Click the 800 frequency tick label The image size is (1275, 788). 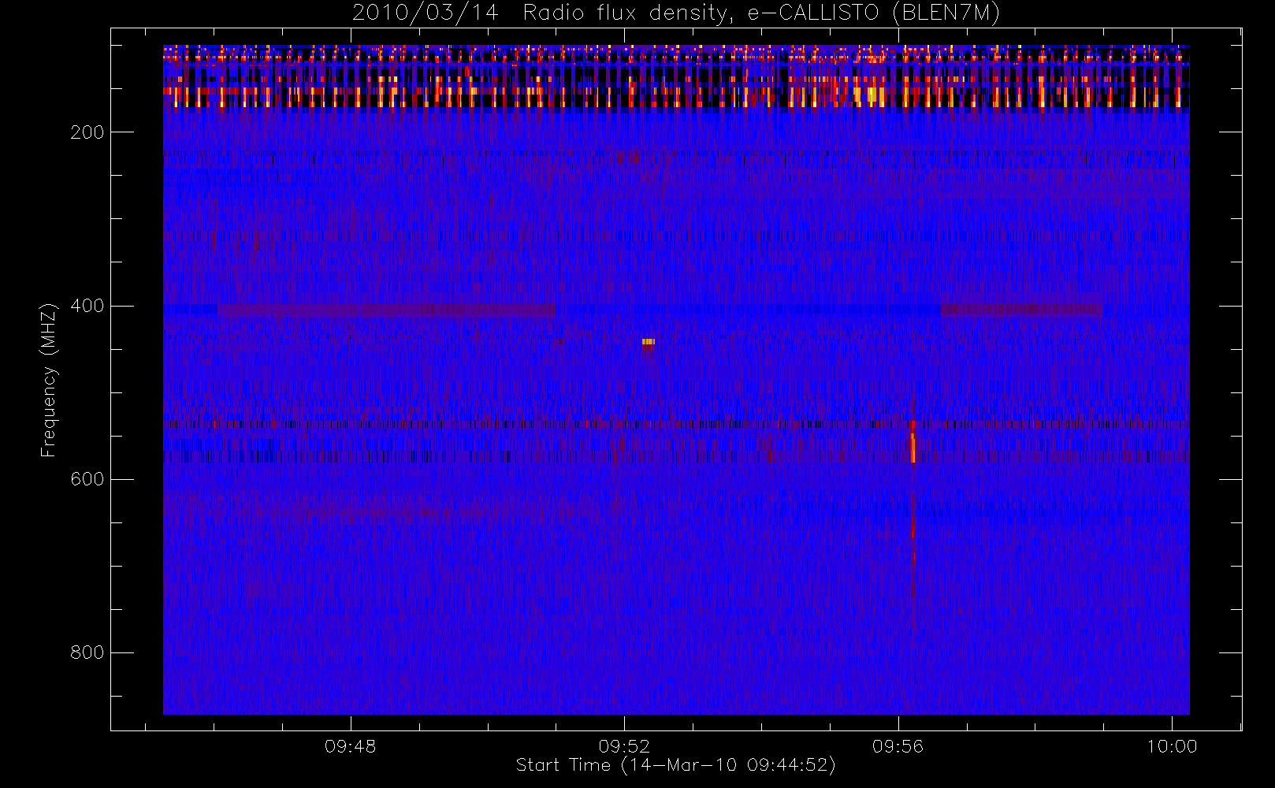pyautogui.click(x=87, y=652)
